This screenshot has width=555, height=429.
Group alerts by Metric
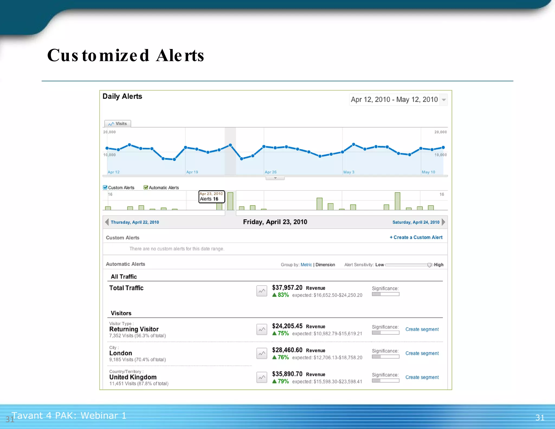tap(306, 265)
